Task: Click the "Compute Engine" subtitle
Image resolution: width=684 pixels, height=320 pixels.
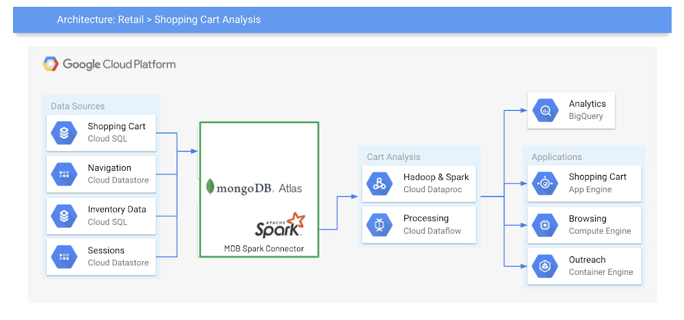Action: pyautogui.click(x=600, y=231)
